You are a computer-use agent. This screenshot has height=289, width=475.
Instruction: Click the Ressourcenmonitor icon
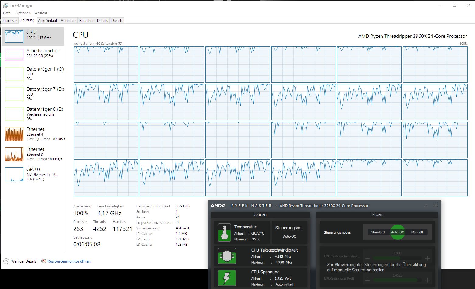pos(44,261)
